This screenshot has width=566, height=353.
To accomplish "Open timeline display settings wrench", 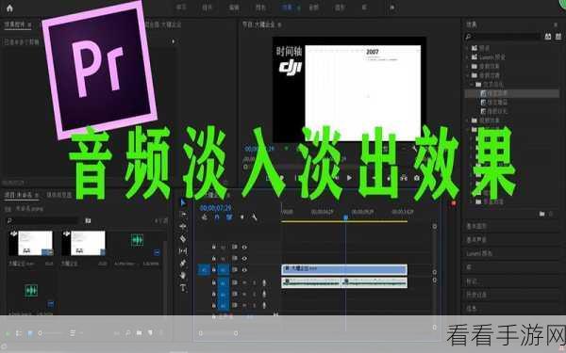I will pyautogui.click(x=254, y=217).
